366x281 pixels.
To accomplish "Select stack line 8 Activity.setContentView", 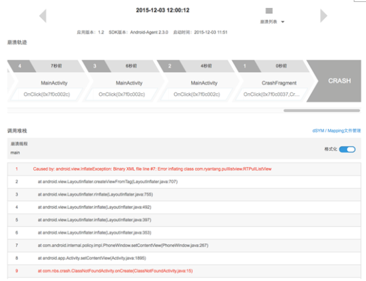I will [x=184, y=258].
